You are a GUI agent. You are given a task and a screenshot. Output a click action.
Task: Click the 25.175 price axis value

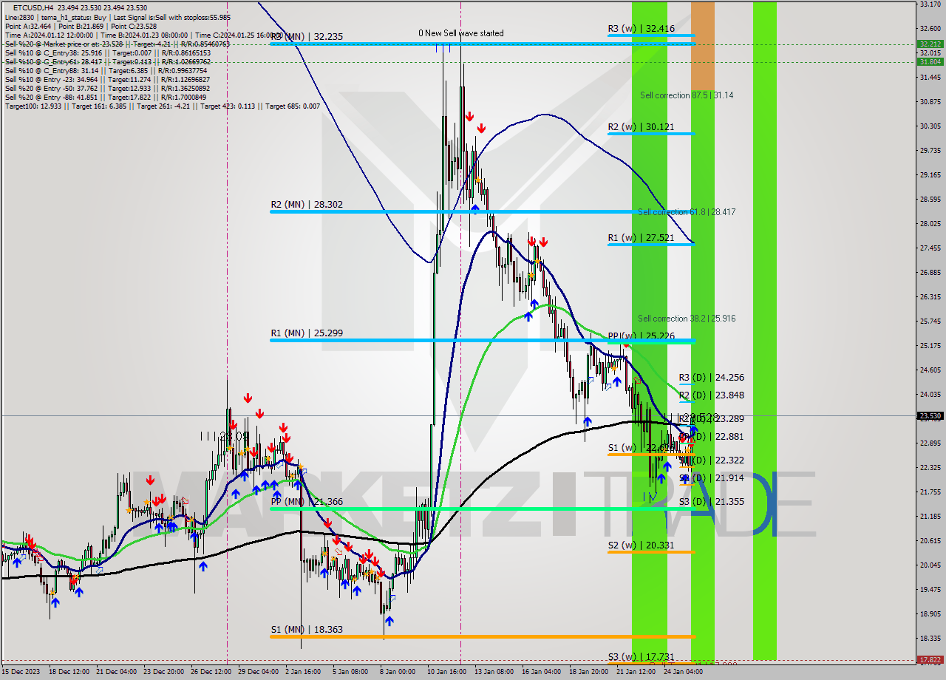930,346
